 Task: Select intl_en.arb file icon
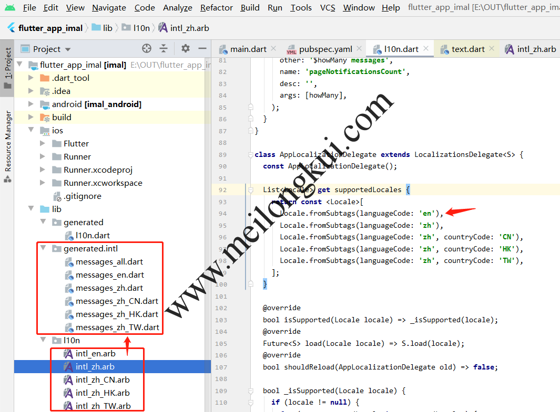point(68,354)
